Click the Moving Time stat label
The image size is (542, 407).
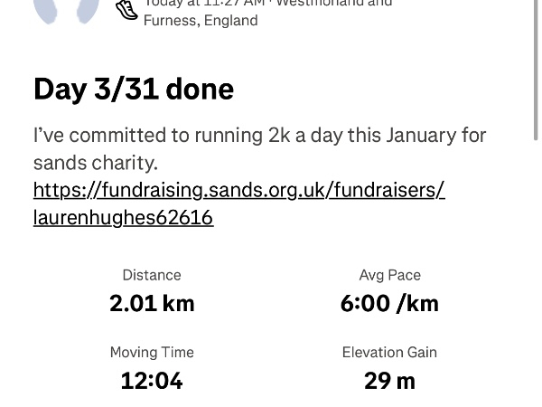(152, 352)
